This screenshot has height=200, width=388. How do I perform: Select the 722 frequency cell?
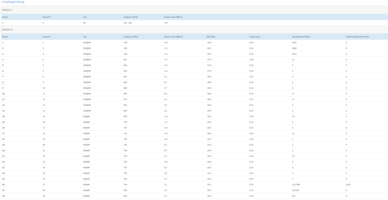125,134
